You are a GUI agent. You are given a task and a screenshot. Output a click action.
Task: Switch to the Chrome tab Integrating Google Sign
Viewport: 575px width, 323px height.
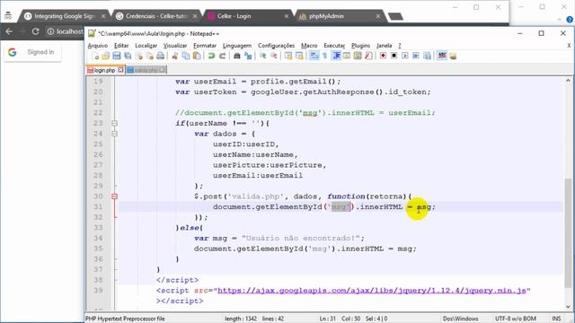coord(65,16)
